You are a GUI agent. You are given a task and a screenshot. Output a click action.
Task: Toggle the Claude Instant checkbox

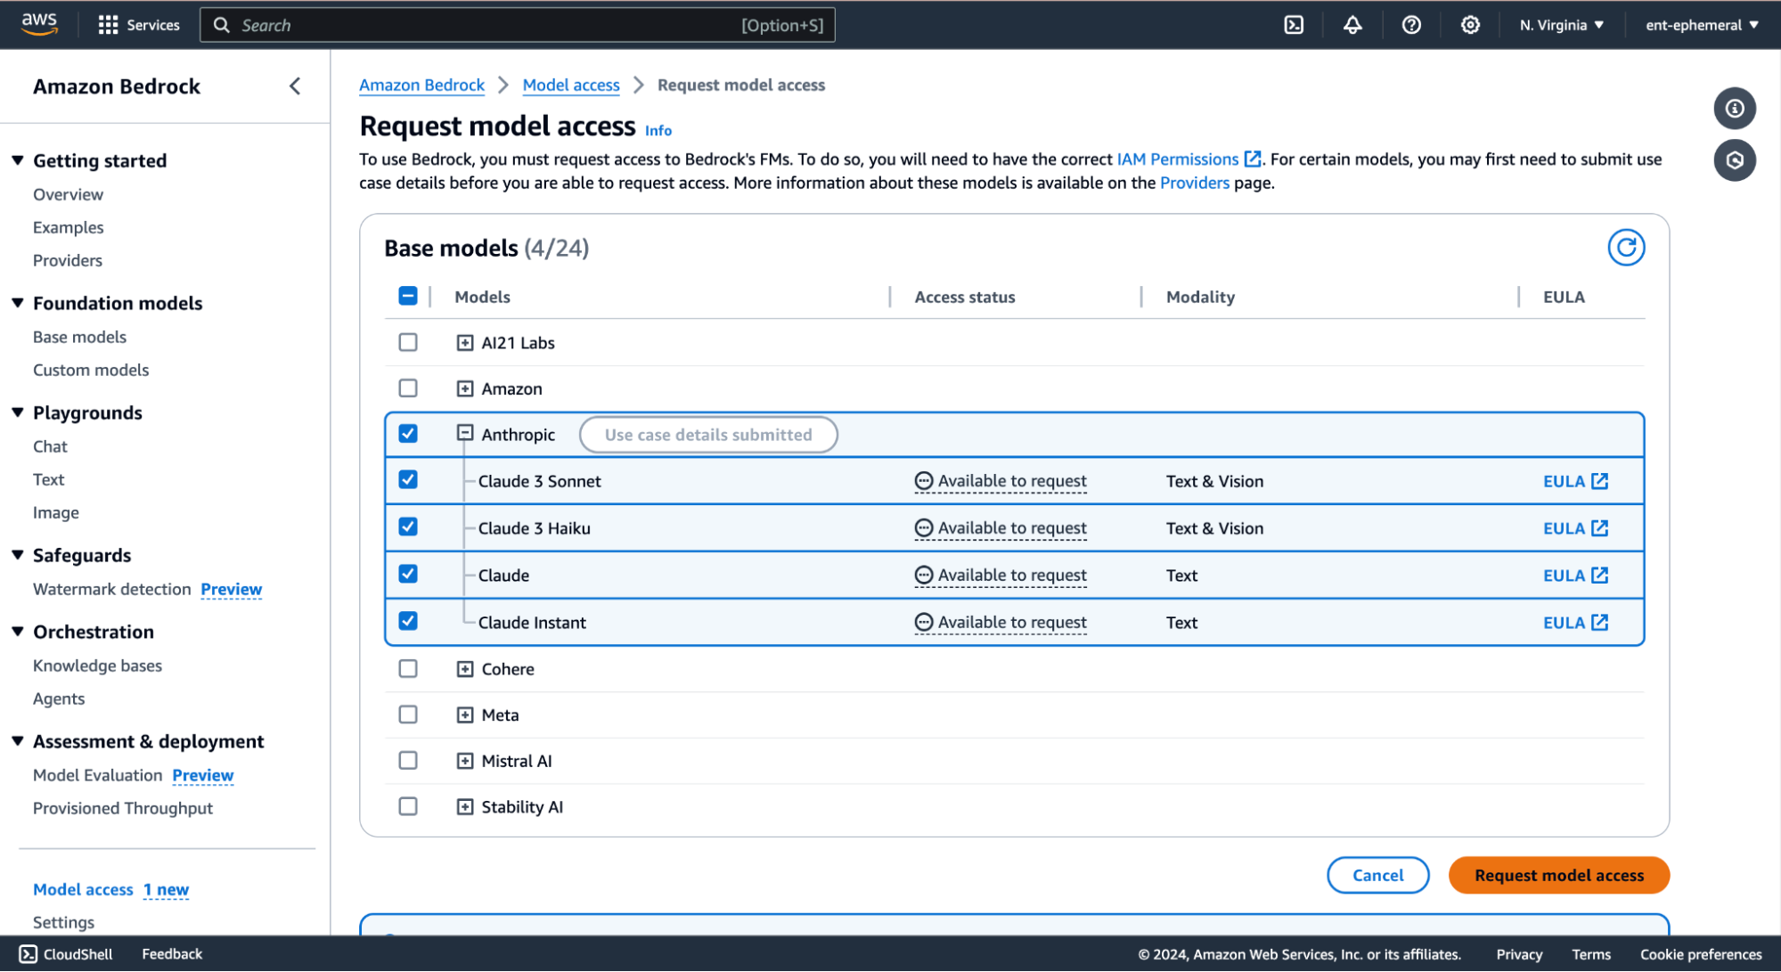coord(409,621)
